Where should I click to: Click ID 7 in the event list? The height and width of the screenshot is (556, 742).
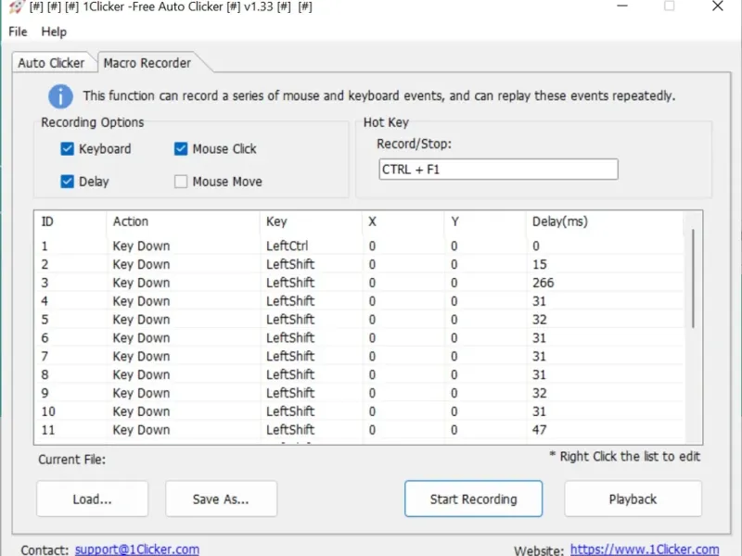click(45, 357)
